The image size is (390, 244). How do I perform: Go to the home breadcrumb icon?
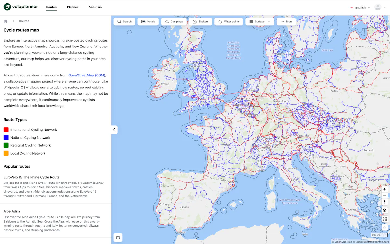tap(6, 21)
